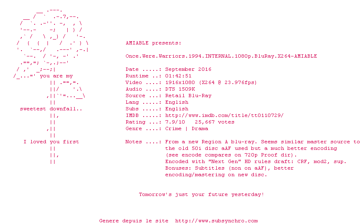Click the 'Tomorrow's just your future yesterday!' line

pyautogui.click(x=201, y=195)
